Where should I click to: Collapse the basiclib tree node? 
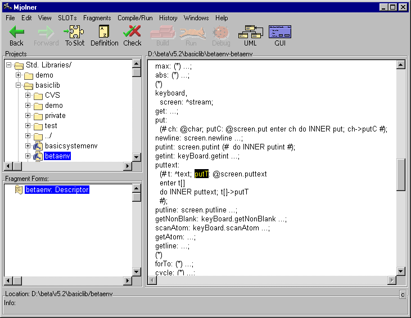19,85
